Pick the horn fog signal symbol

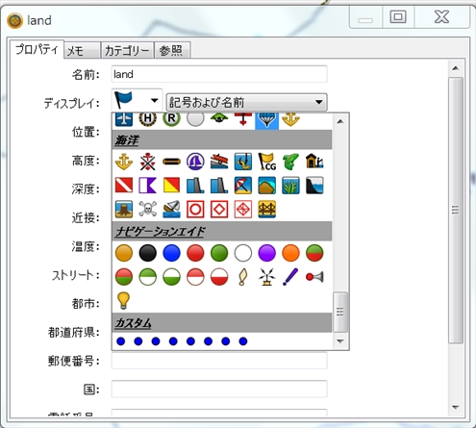pos(314,277)
